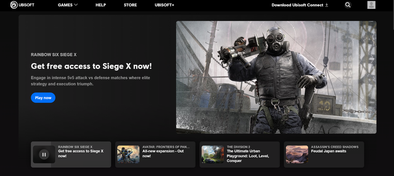The image size is (394, 176).
Task: Click the download arrow icon beside Ubisoft Connect
Action: pos(327,5)
